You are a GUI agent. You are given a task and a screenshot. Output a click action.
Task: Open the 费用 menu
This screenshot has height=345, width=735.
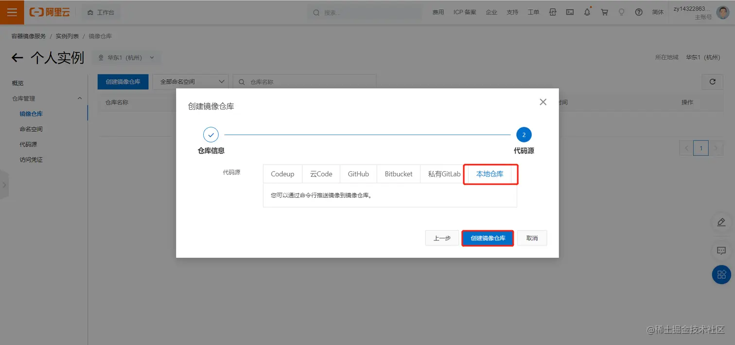[438, 12]
